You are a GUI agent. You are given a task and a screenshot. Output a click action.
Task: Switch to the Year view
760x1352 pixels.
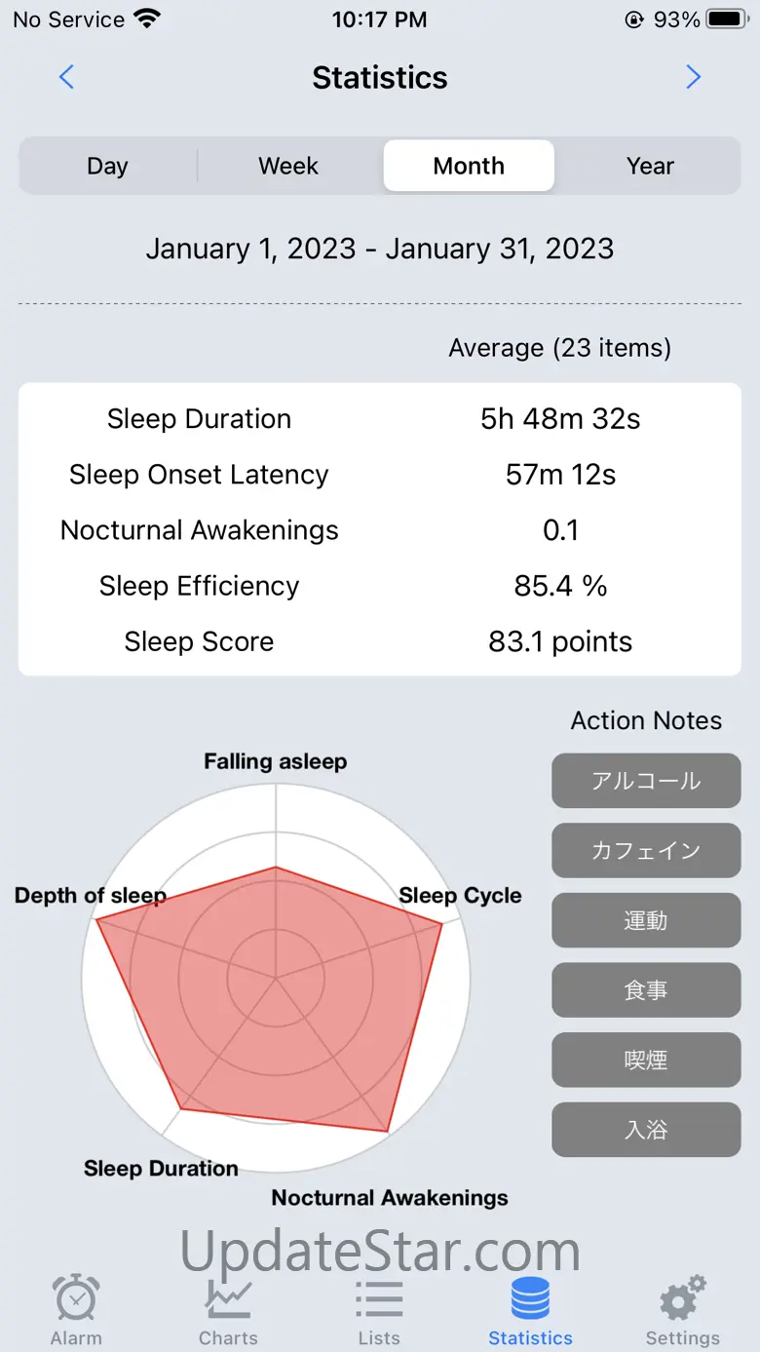pyautogui.click(x=650, y=166)
